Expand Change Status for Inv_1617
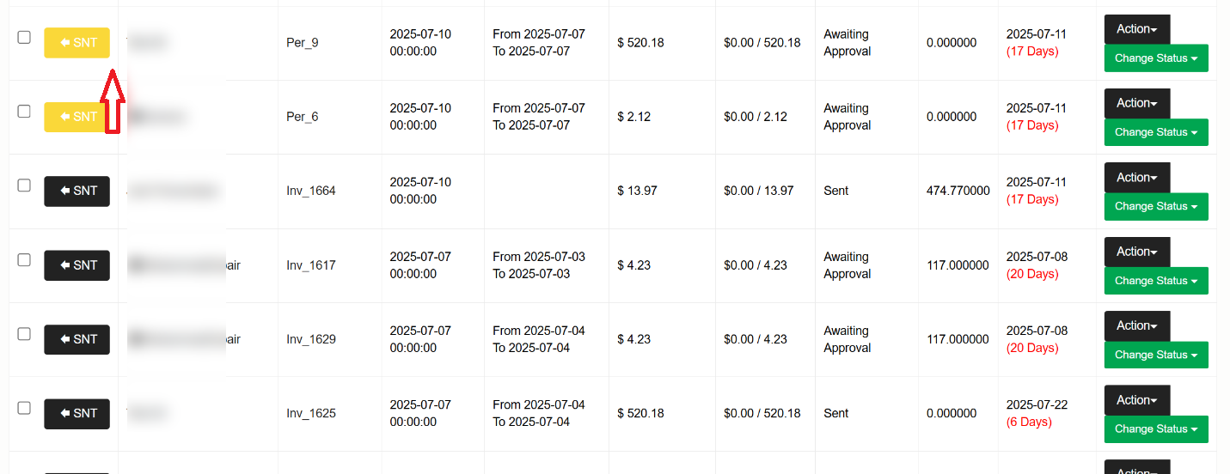Viewport: 1230px width, 474px height. click(1155, 281)
